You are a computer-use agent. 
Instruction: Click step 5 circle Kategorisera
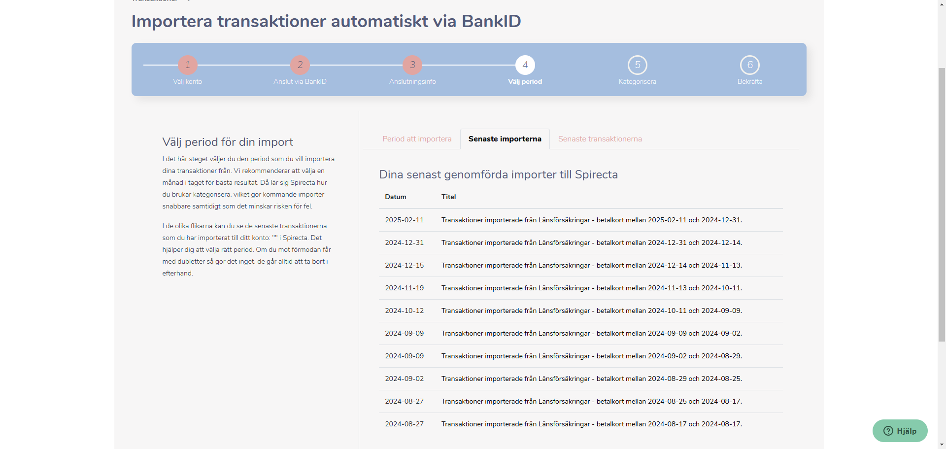click(638, 65)
